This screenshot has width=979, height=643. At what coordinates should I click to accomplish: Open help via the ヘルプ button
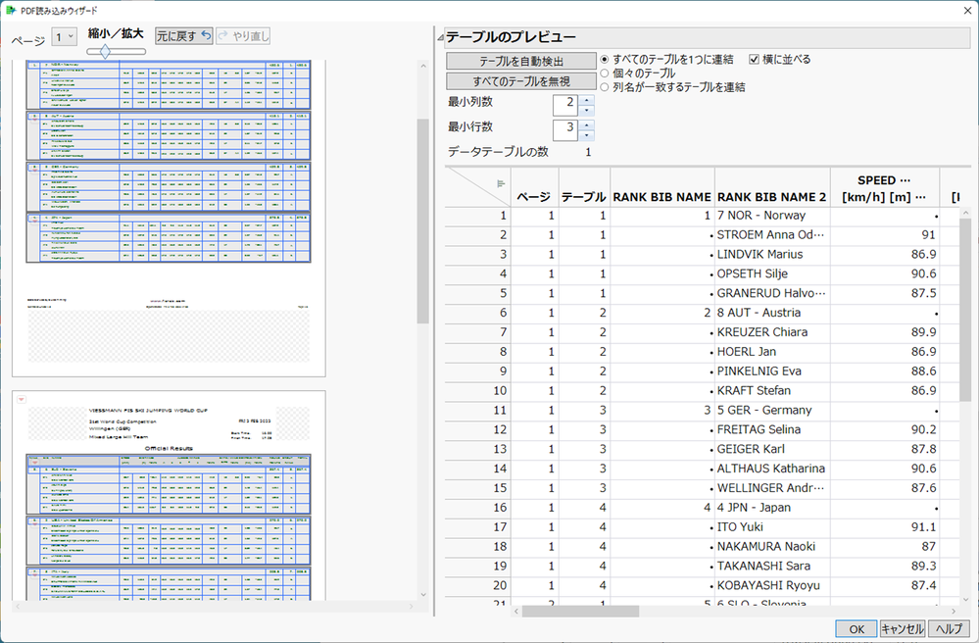pos(947,628)
